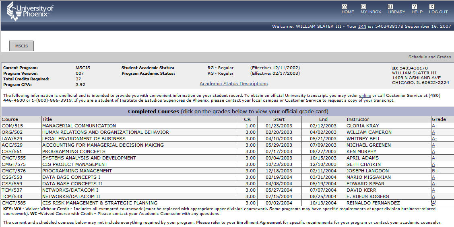
Task: Click instructor name JOSEPH LANGDON
Action: pyautogui.click(x=368, y=171)
